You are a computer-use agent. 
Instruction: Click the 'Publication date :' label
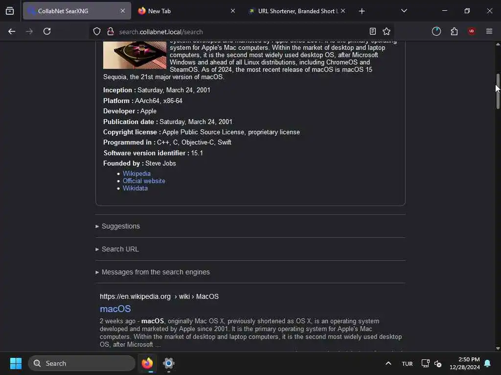pos(130,122)
